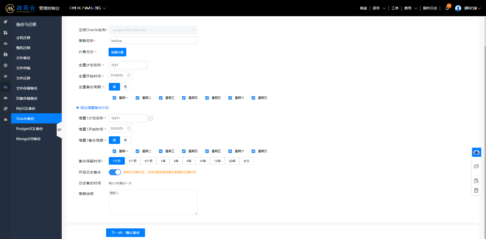
Task: Toggle 星期四 checkbox in incremental backup cycle
Action: [x=184, y=151]
